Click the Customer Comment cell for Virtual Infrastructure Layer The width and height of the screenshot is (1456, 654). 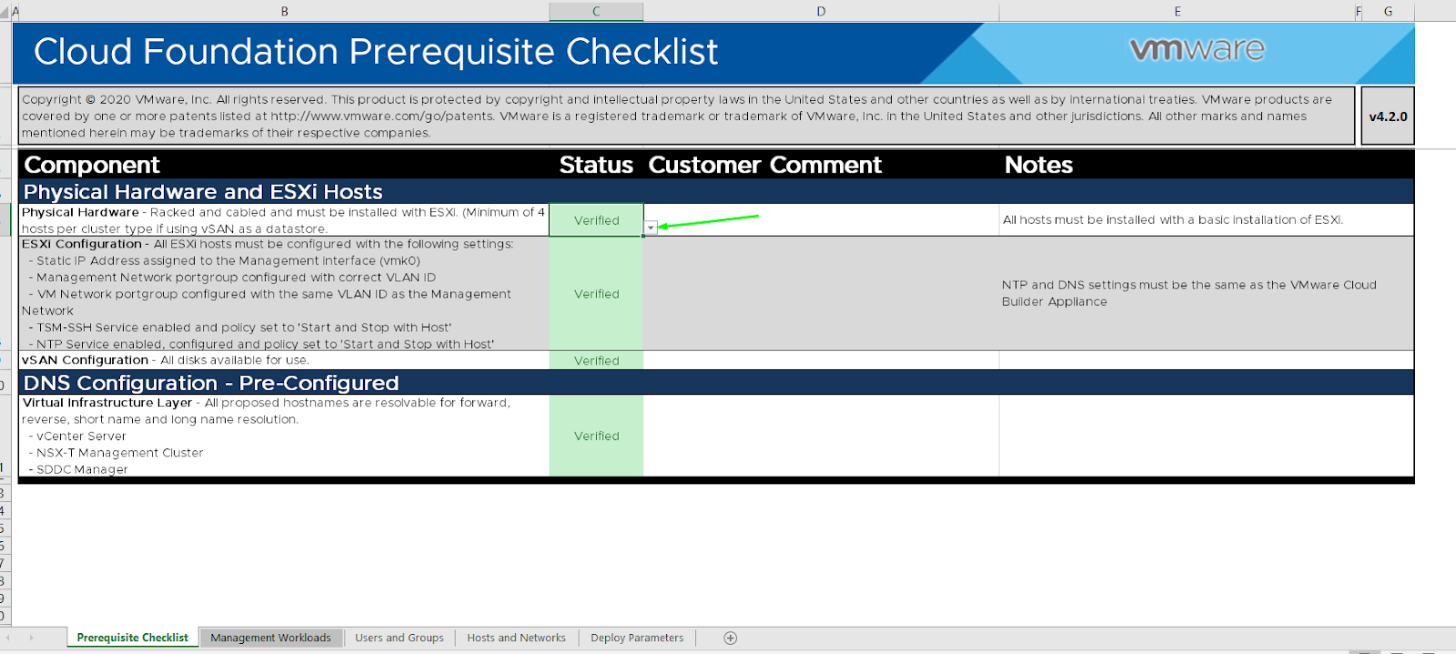(821, 436)
